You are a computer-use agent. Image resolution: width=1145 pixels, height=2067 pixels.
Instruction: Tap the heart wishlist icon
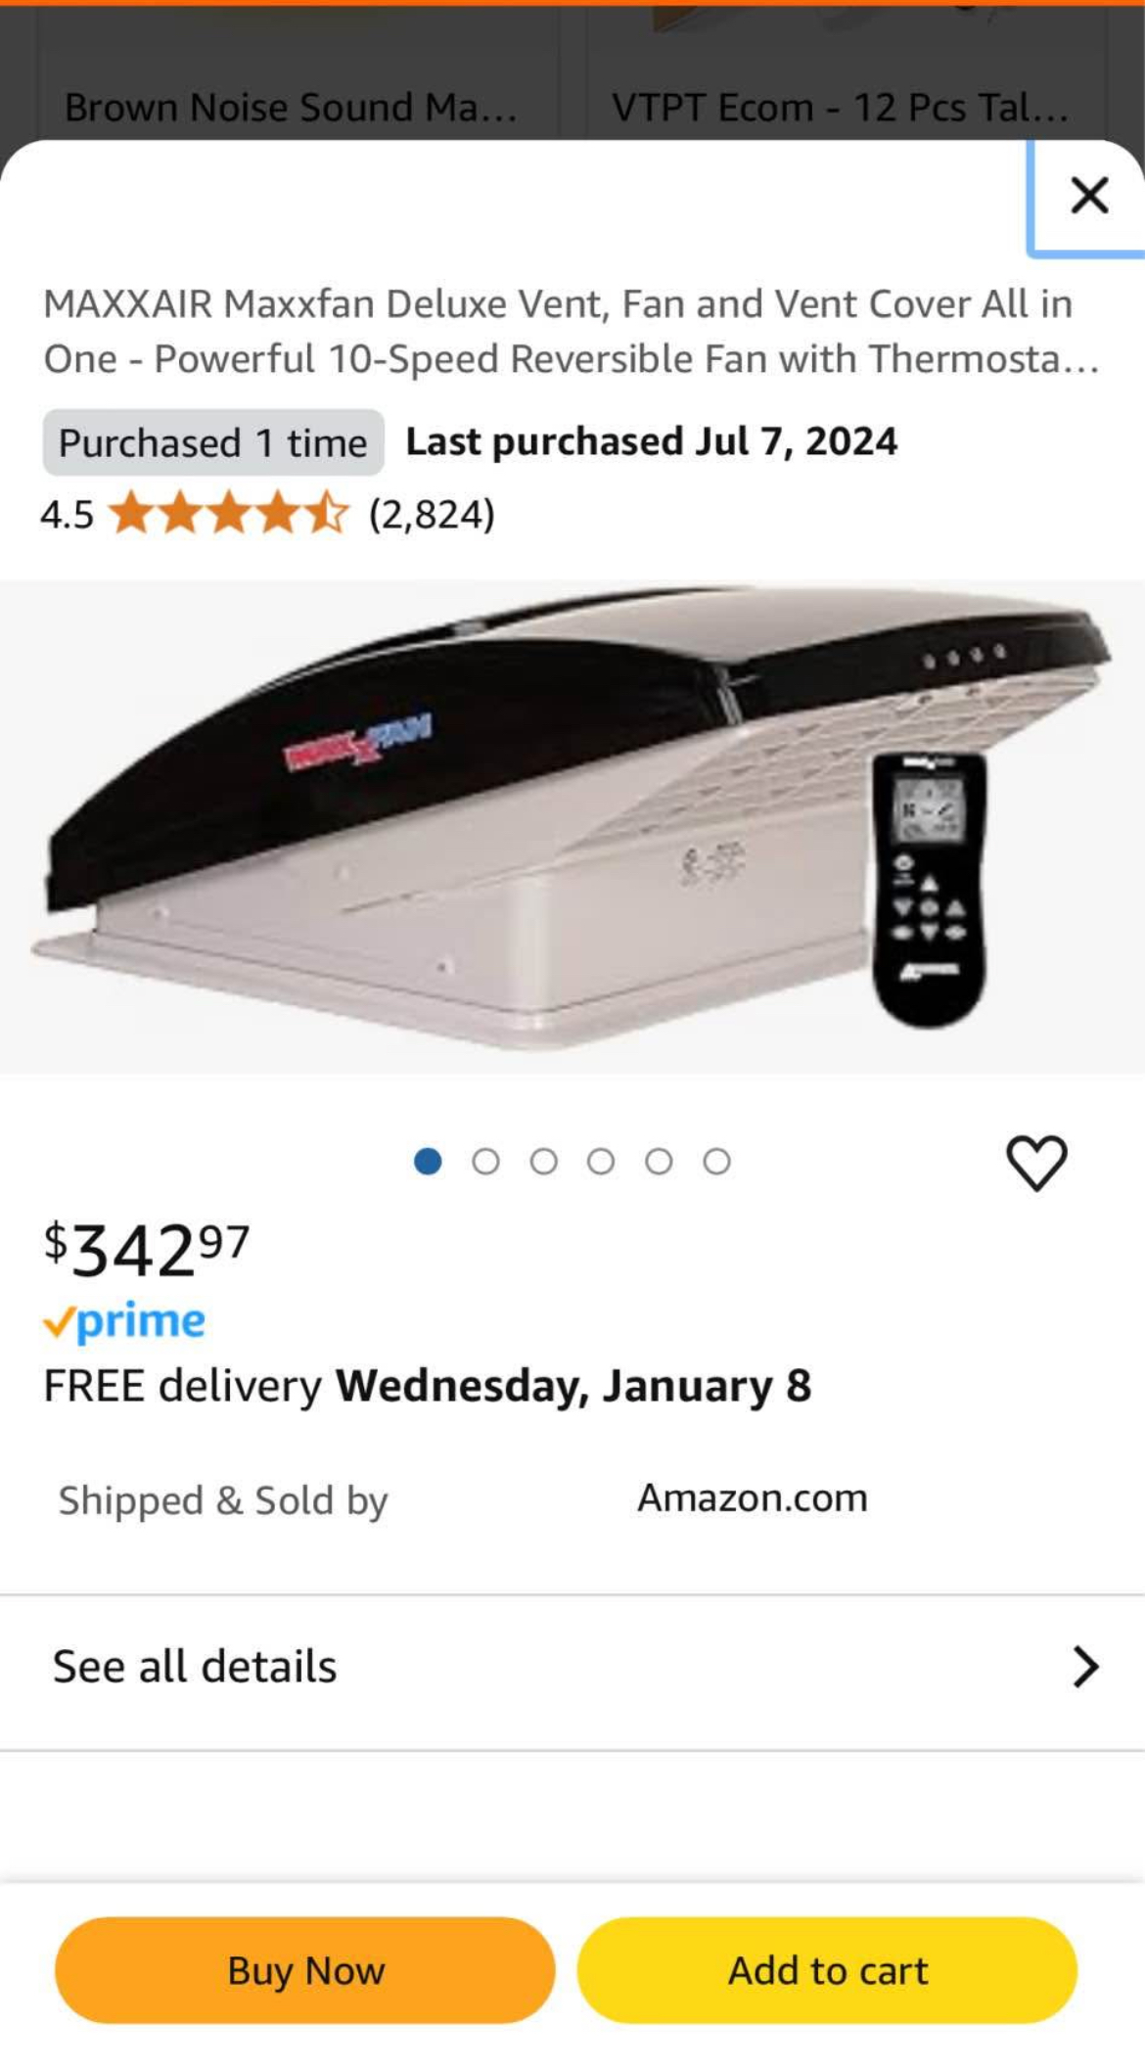(x=1036, y=1163)
